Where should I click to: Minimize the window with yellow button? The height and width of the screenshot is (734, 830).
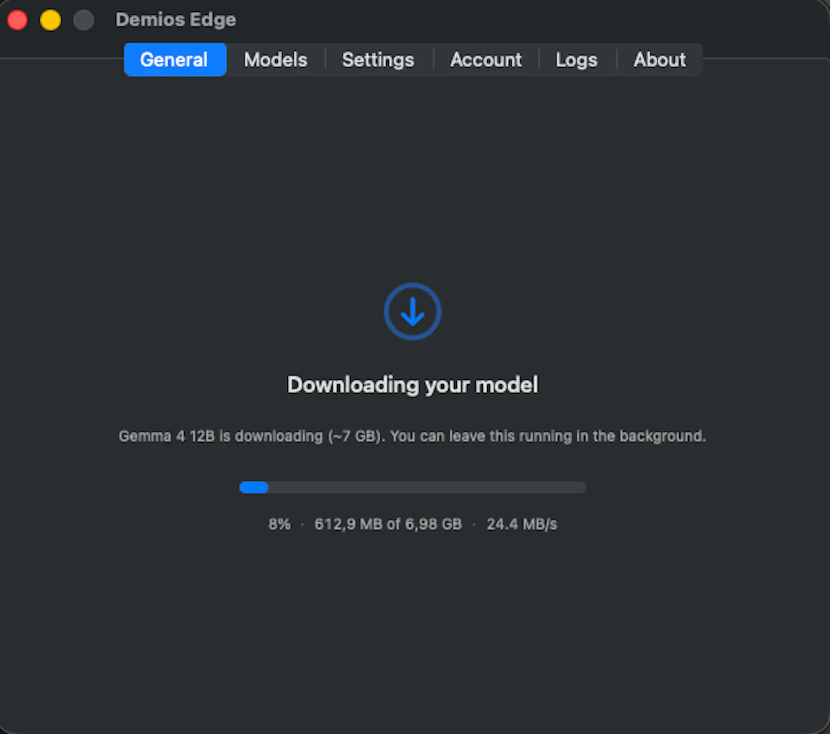[x=50, y=20]
